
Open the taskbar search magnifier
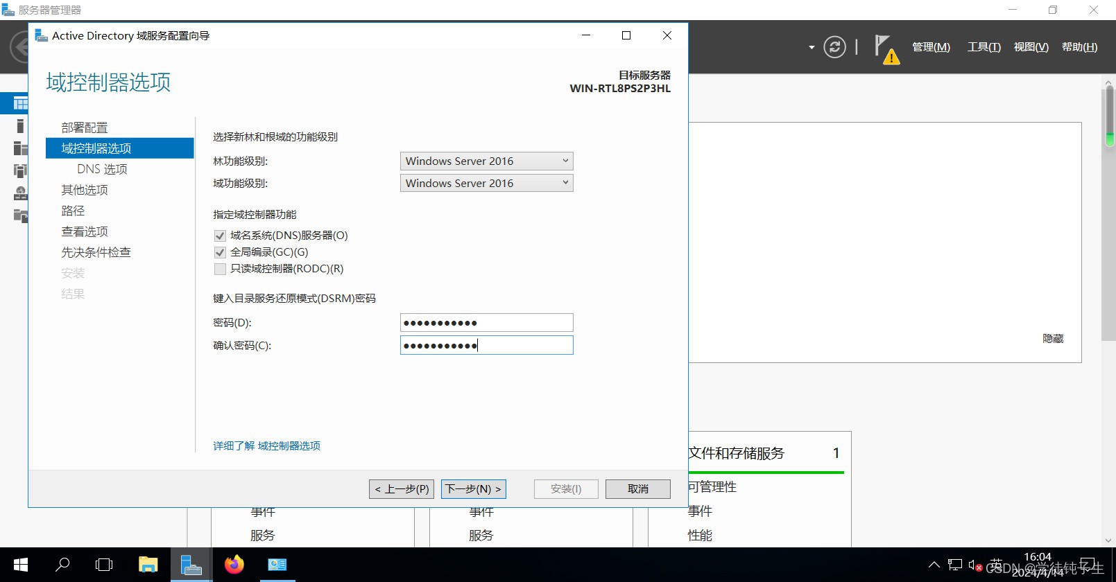coord(62,565)
